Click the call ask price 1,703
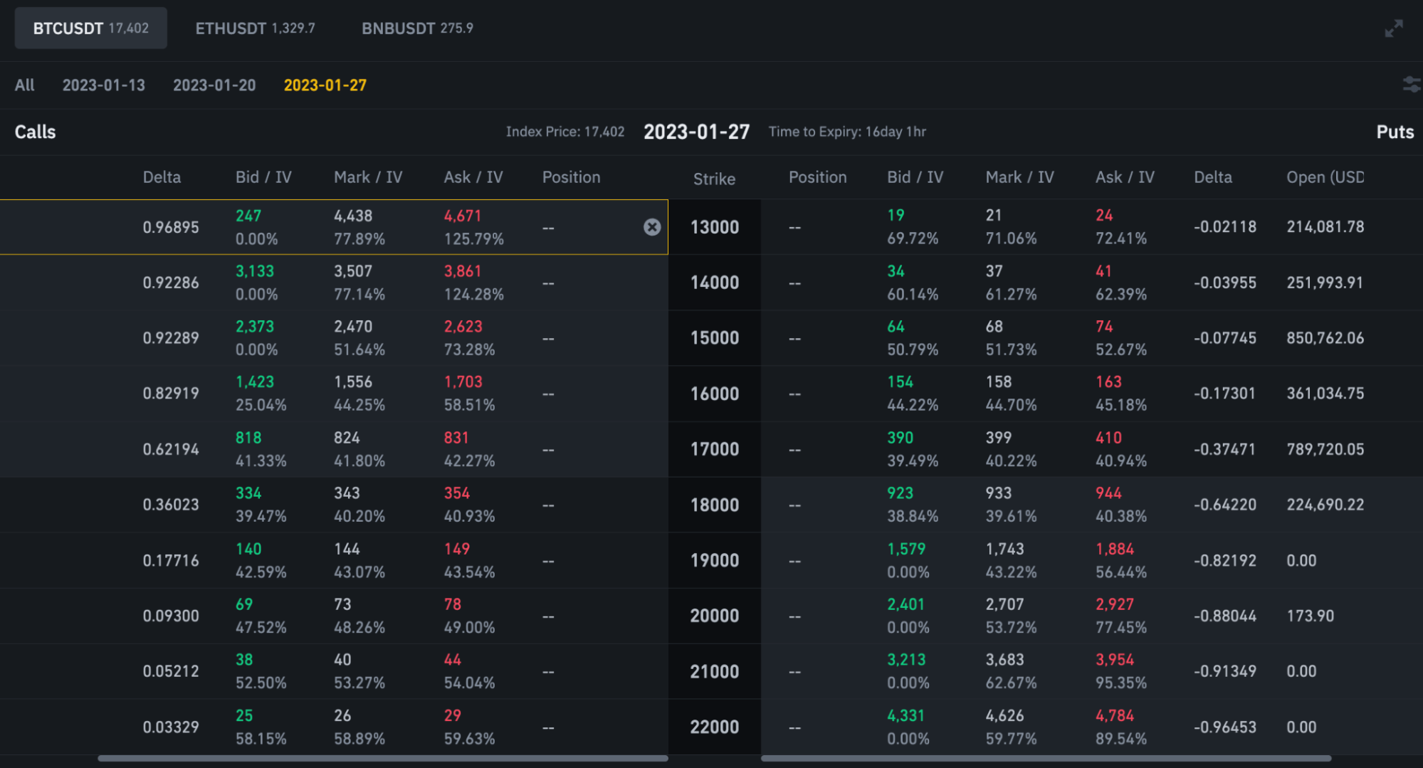 click(x=463, y=382)
